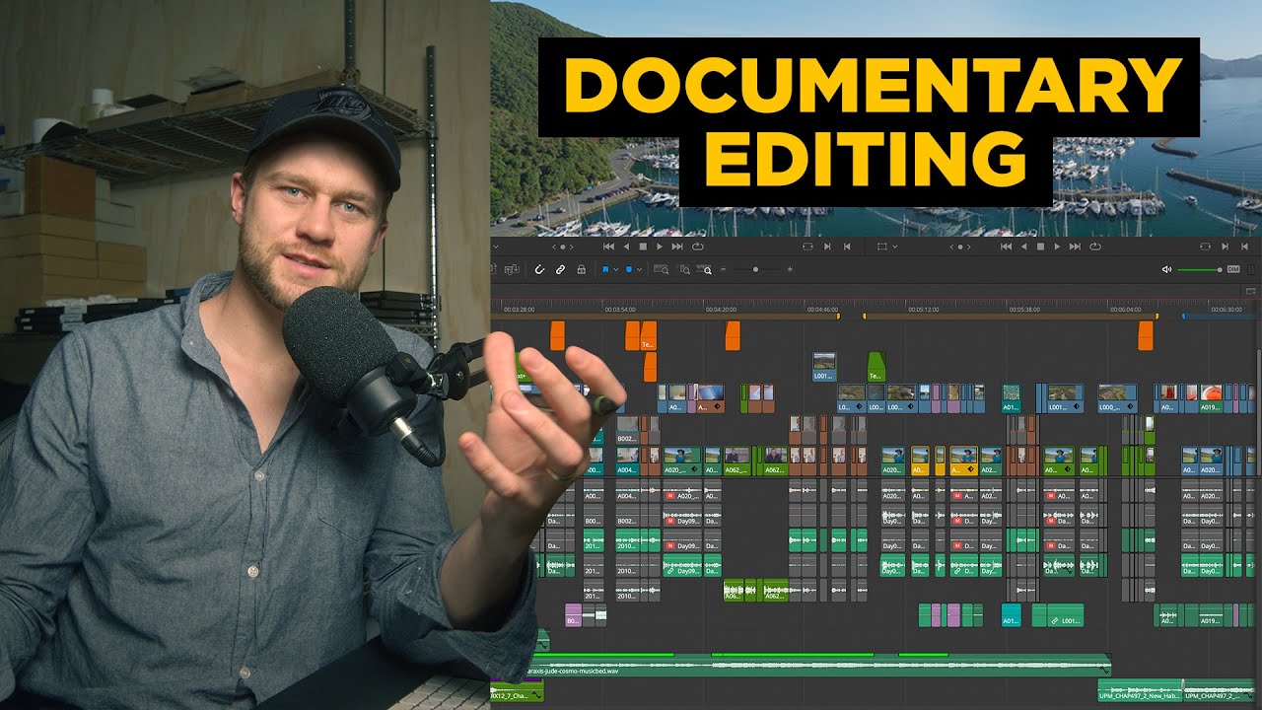
Task: Click the timeline zoom slider handle
Action: (755, 269)
